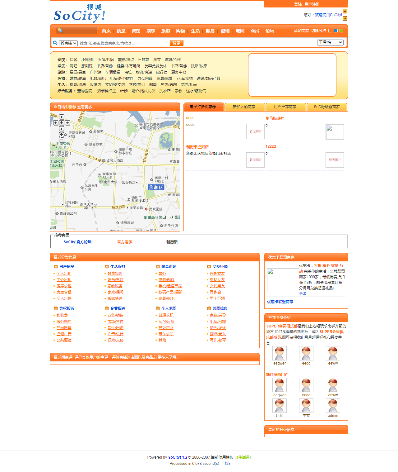Click the plus icon beside 兼职信息

click(x=209, y=308)
